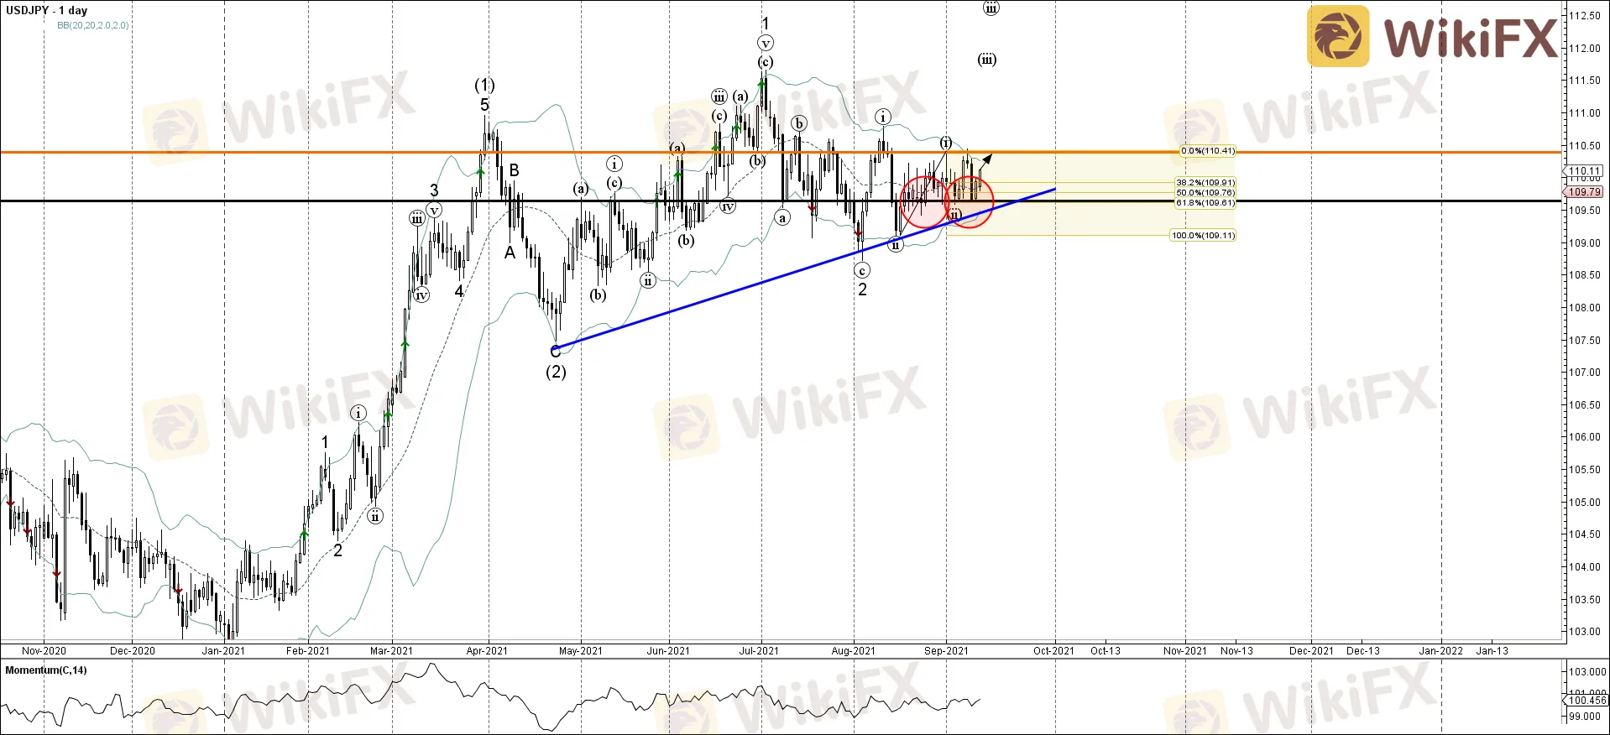Select the 110.50 price axis label
This screenshot has width=1610, height=735.
click(x=1585, y=146)
